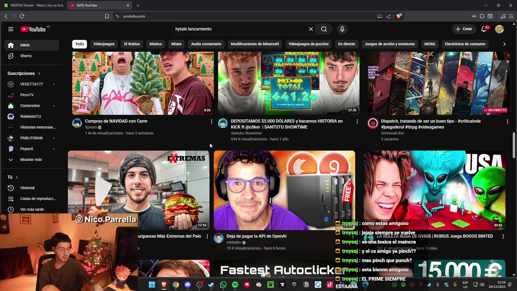Viewport: 517px width, 291px height.
Task: Open WhatsApp from the taskbar
Action: [x=223, y=285]
